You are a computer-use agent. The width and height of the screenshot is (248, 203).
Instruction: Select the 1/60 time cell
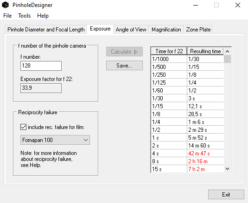[169, 91]
